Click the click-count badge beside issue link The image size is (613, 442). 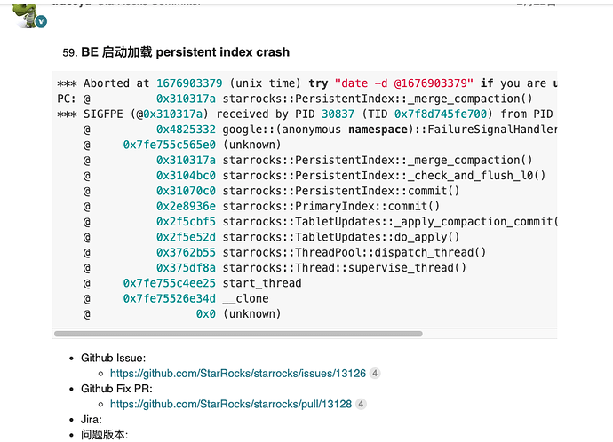point(375,374)
